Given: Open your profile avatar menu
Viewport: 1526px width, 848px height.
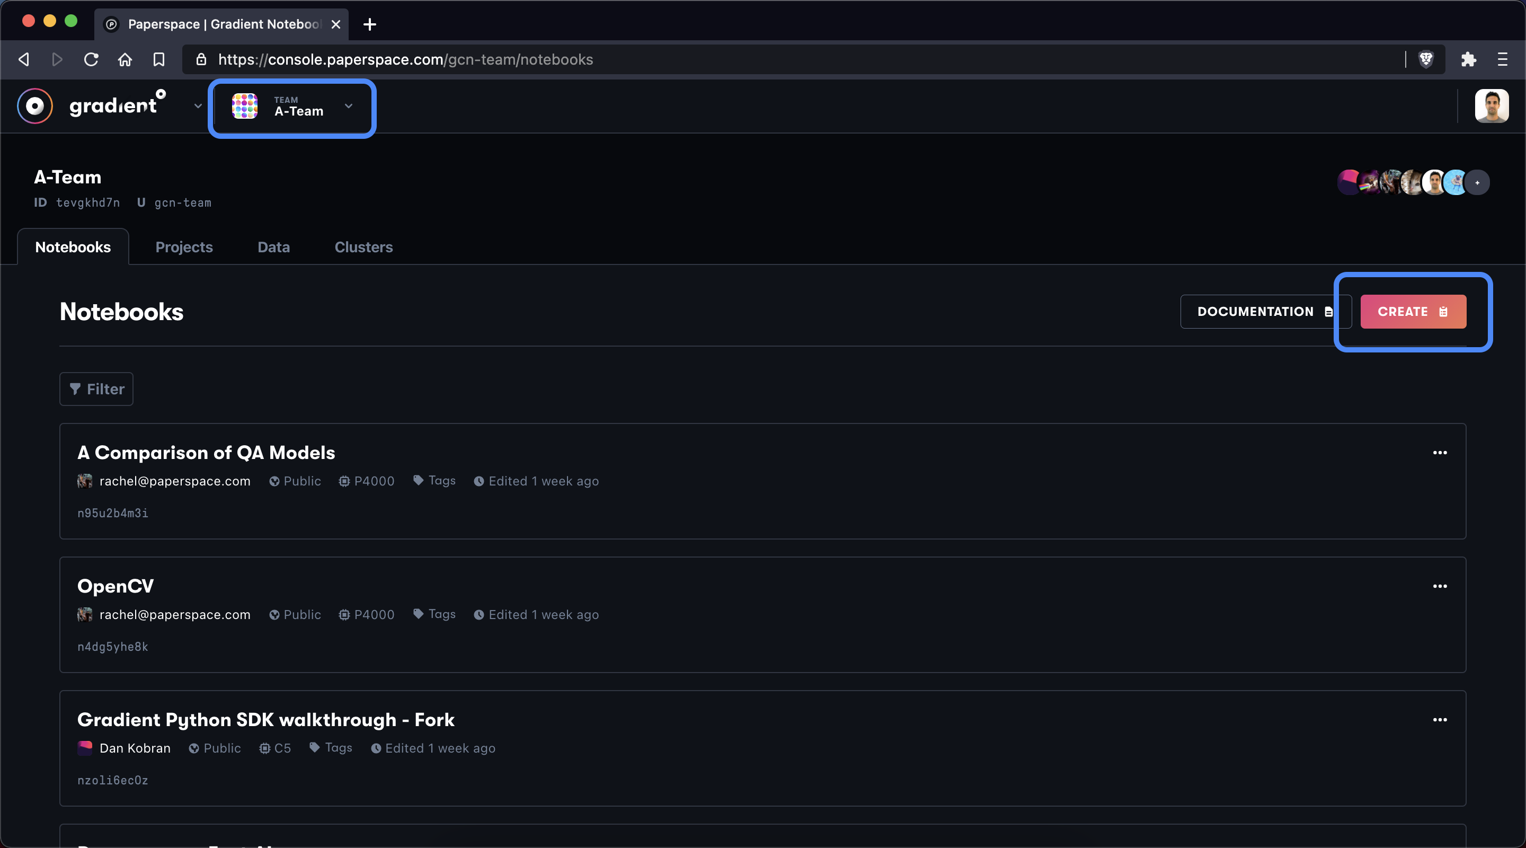Looking at the screenshot, I should 1493,106.
